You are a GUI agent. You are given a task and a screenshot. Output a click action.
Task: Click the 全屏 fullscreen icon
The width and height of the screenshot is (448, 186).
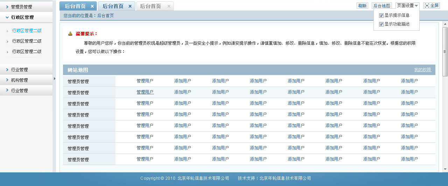click(427, 6)
